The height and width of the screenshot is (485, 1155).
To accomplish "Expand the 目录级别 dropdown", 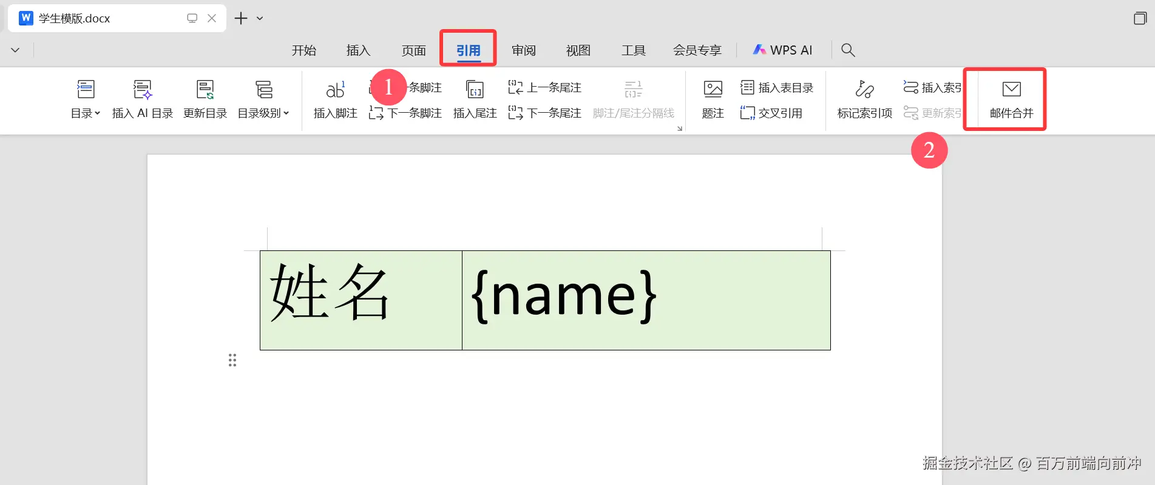I will pyautogui.click(x=263, y=99).
